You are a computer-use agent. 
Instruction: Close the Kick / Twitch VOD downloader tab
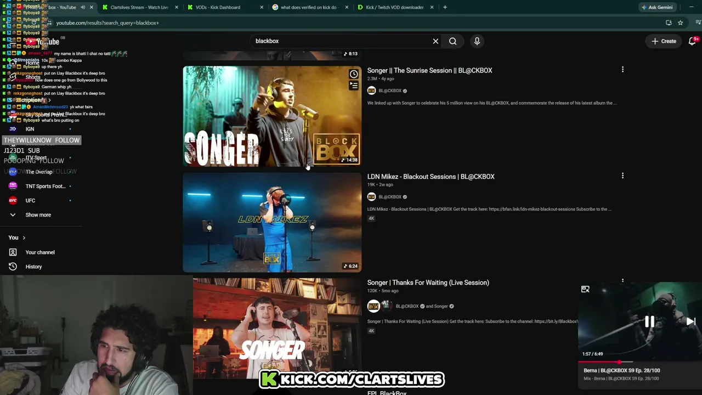432,7
